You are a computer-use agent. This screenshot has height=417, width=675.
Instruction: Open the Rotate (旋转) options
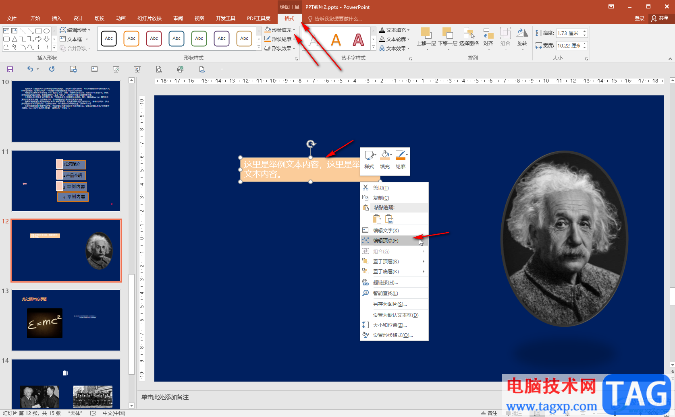[x=522, y=39]
